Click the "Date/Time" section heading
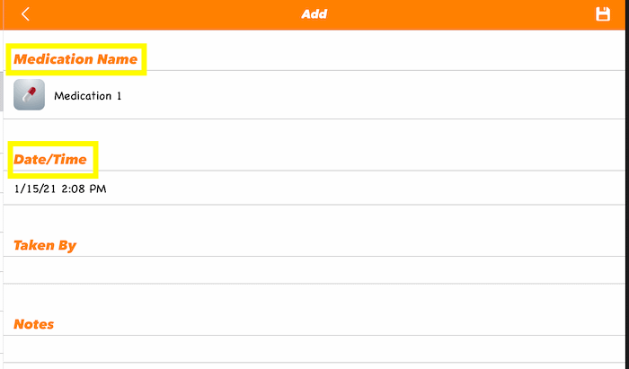The width and height of the screenshot is (629, 369). [50, 160]
